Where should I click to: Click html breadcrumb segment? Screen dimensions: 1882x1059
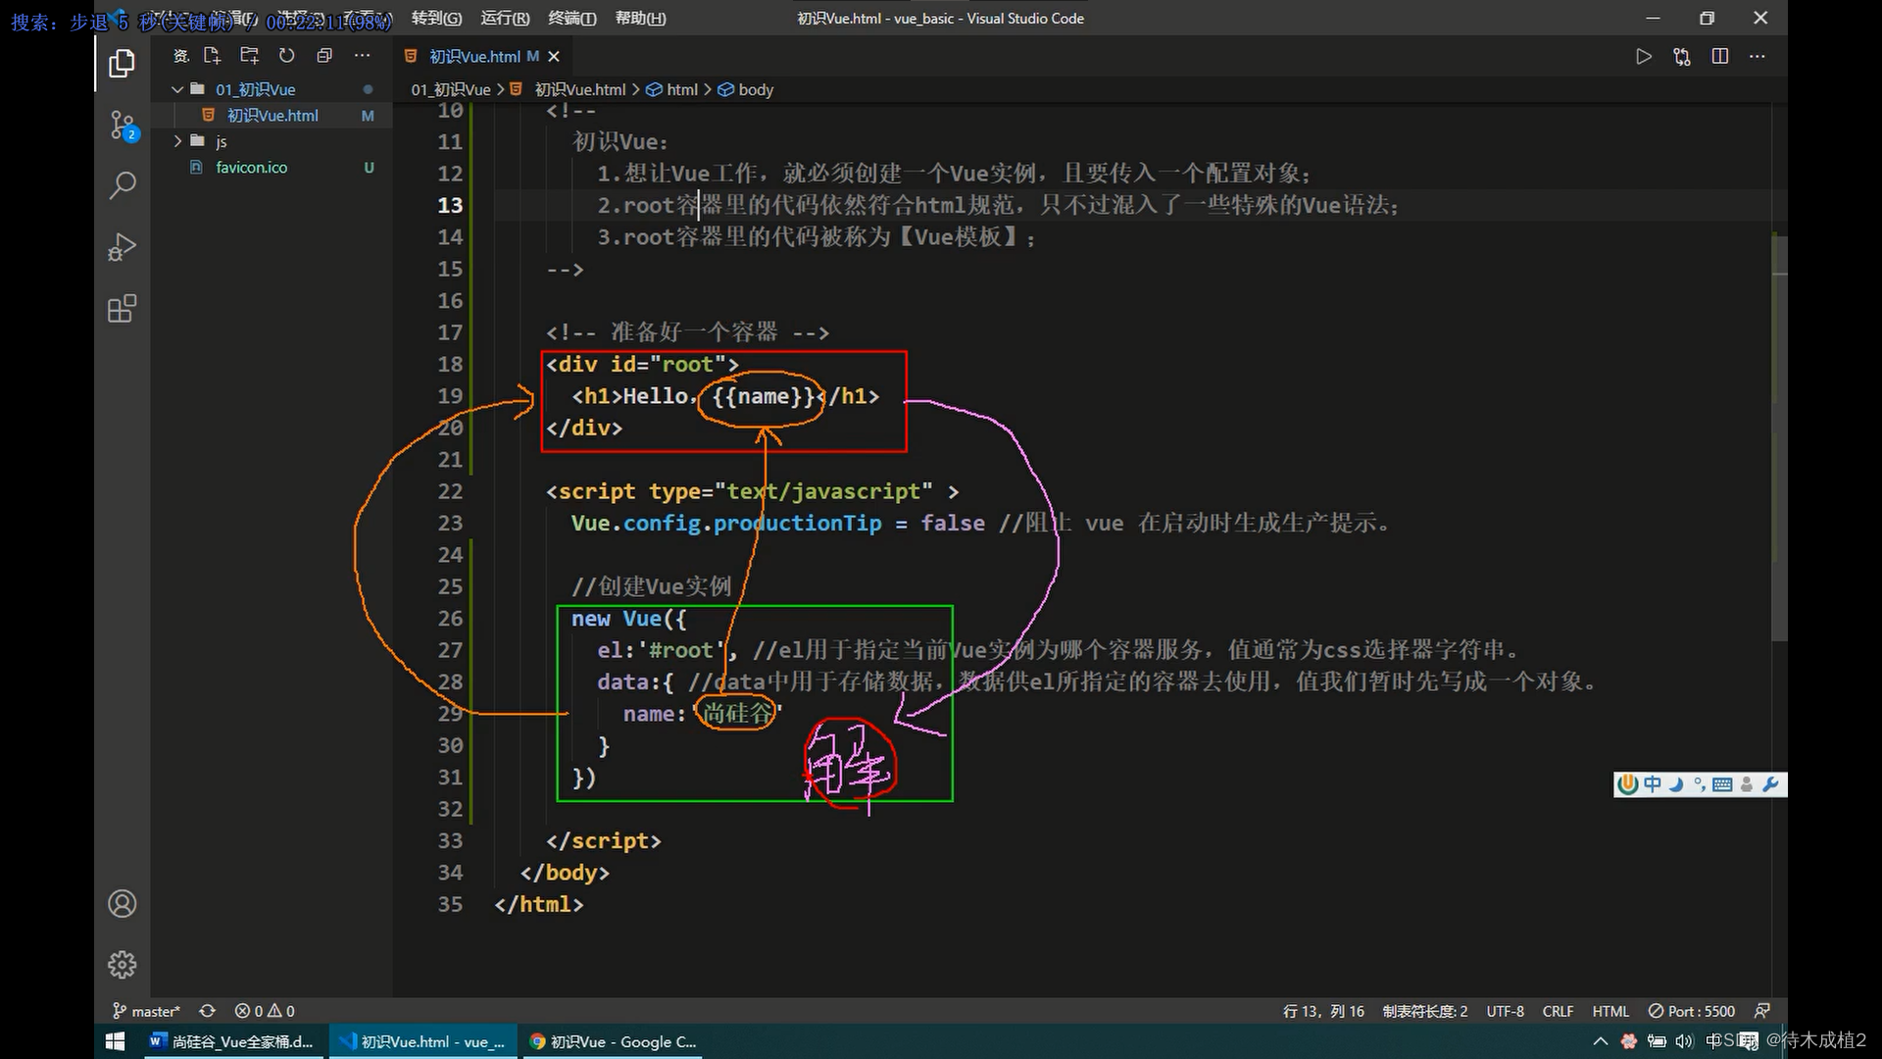coord(672,89)
